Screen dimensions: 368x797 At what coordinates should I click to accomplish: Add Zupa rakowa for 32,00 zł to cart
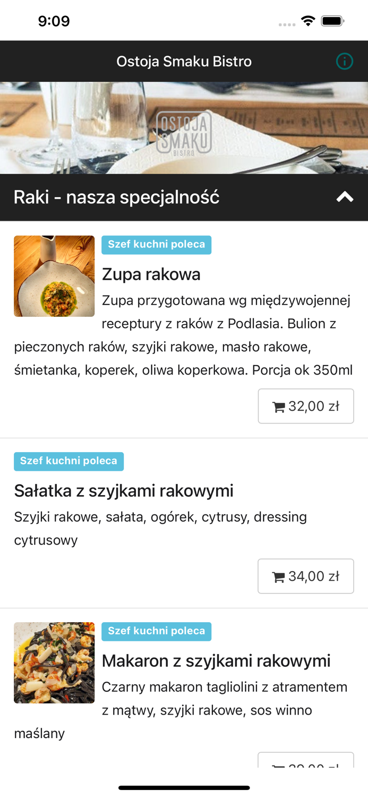(306, 406)
